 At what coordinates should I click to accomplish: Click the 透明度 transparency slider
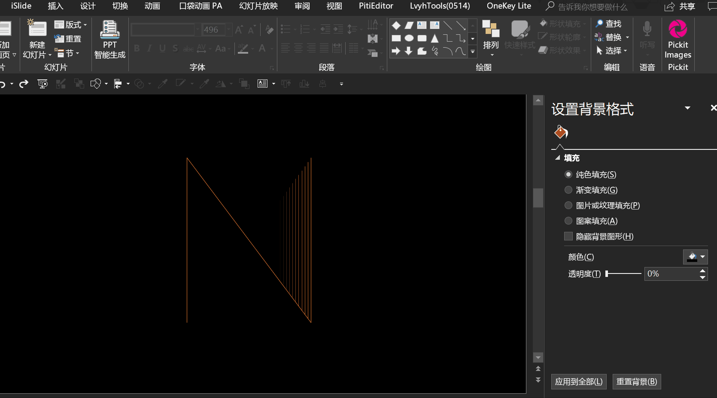click(623, 273)
